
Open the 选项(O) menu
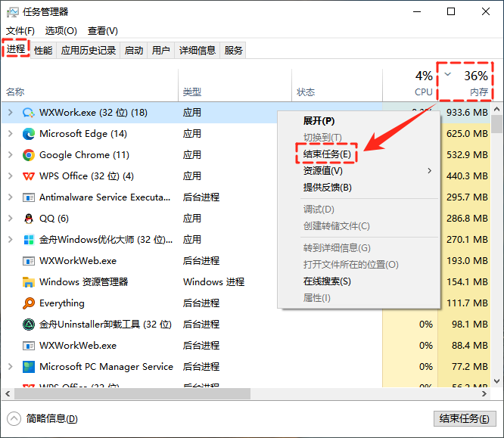[x=61, y=31]
